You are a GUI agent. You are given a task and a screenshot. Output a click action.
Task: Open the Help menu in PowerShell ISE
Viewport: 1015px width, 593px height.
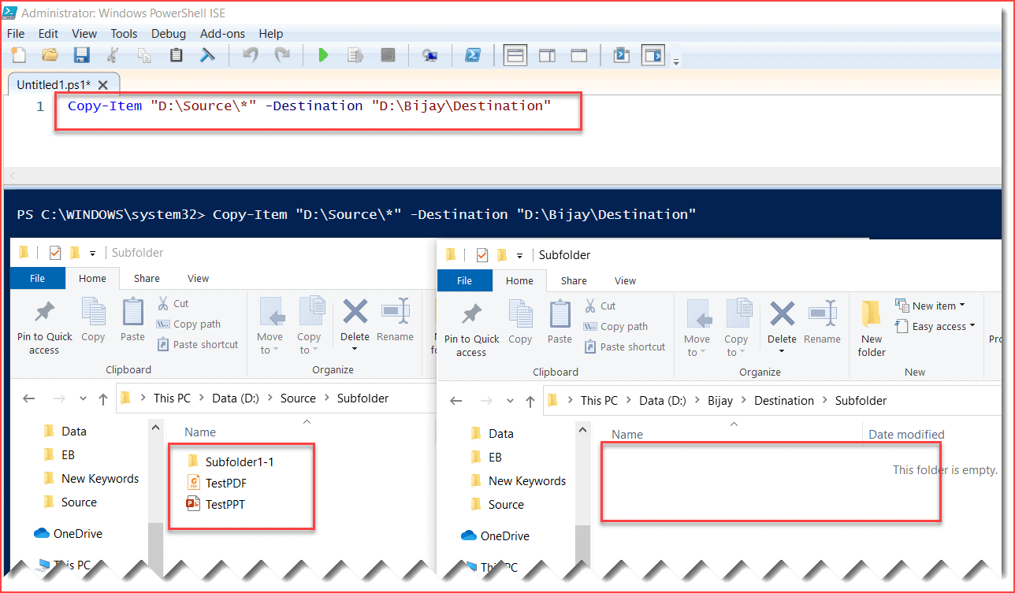270,34
